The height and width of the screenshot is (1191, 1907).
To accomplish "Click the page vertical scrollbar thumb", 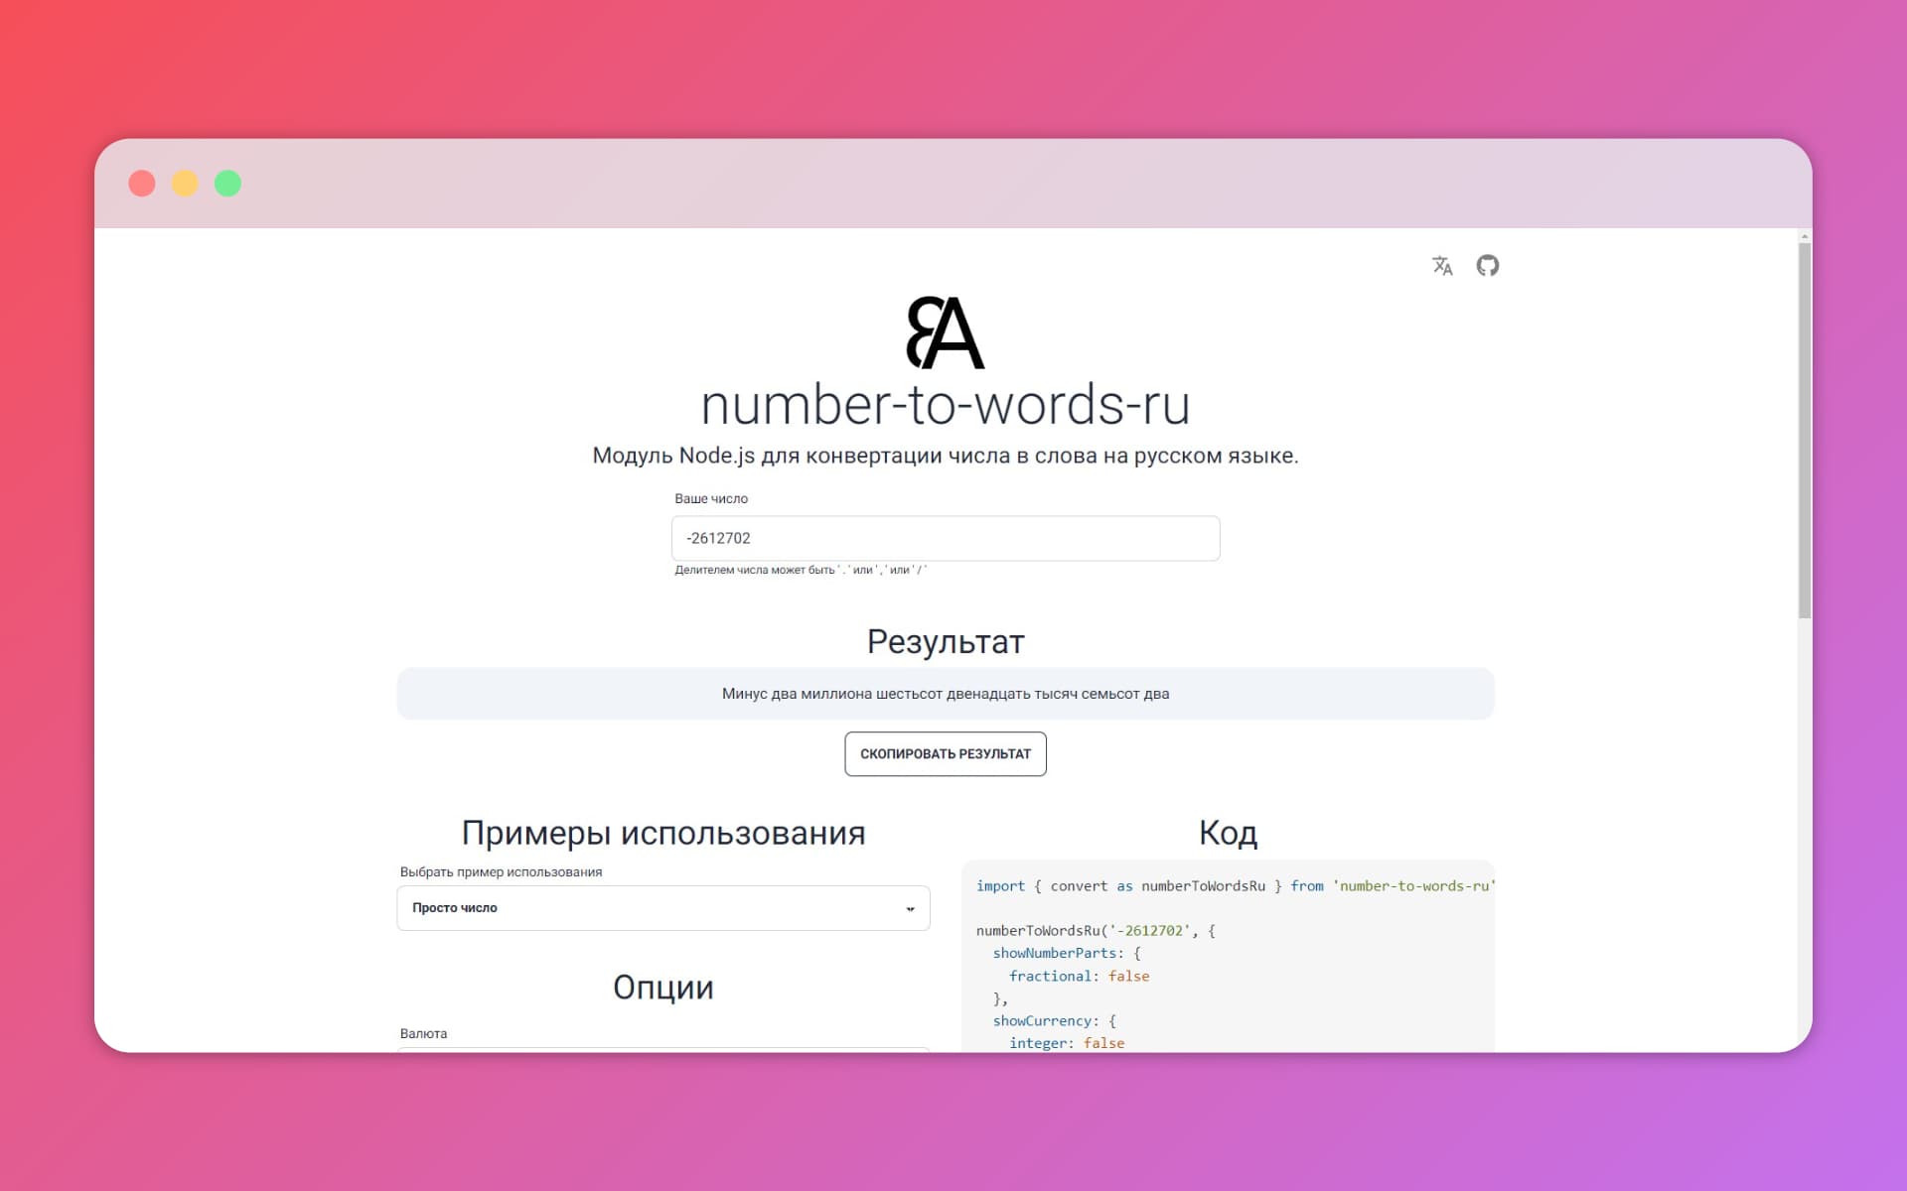I will pyautogui.click(x=1805, y=431).
